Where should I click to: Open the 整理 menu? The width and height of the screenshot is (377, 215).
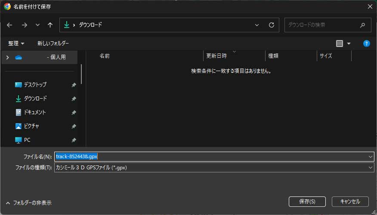click(16, 44)
